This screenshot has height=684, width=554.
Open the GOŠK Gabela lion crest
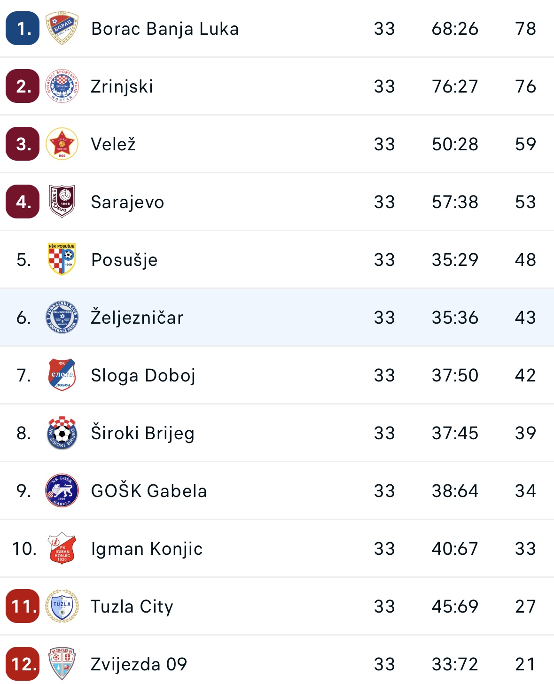[x=62, y=490]
